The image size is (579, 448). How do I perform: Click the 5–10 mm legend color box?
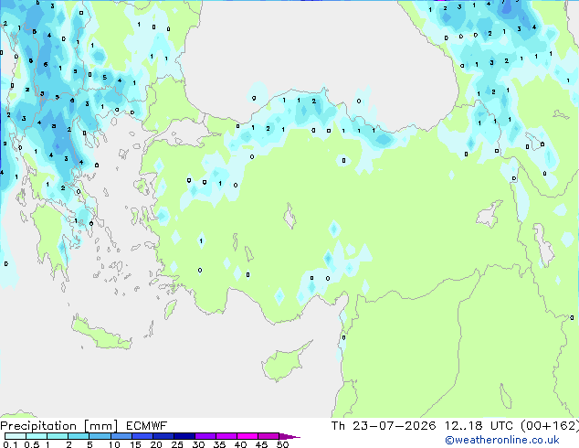click(x=100, y=436)
